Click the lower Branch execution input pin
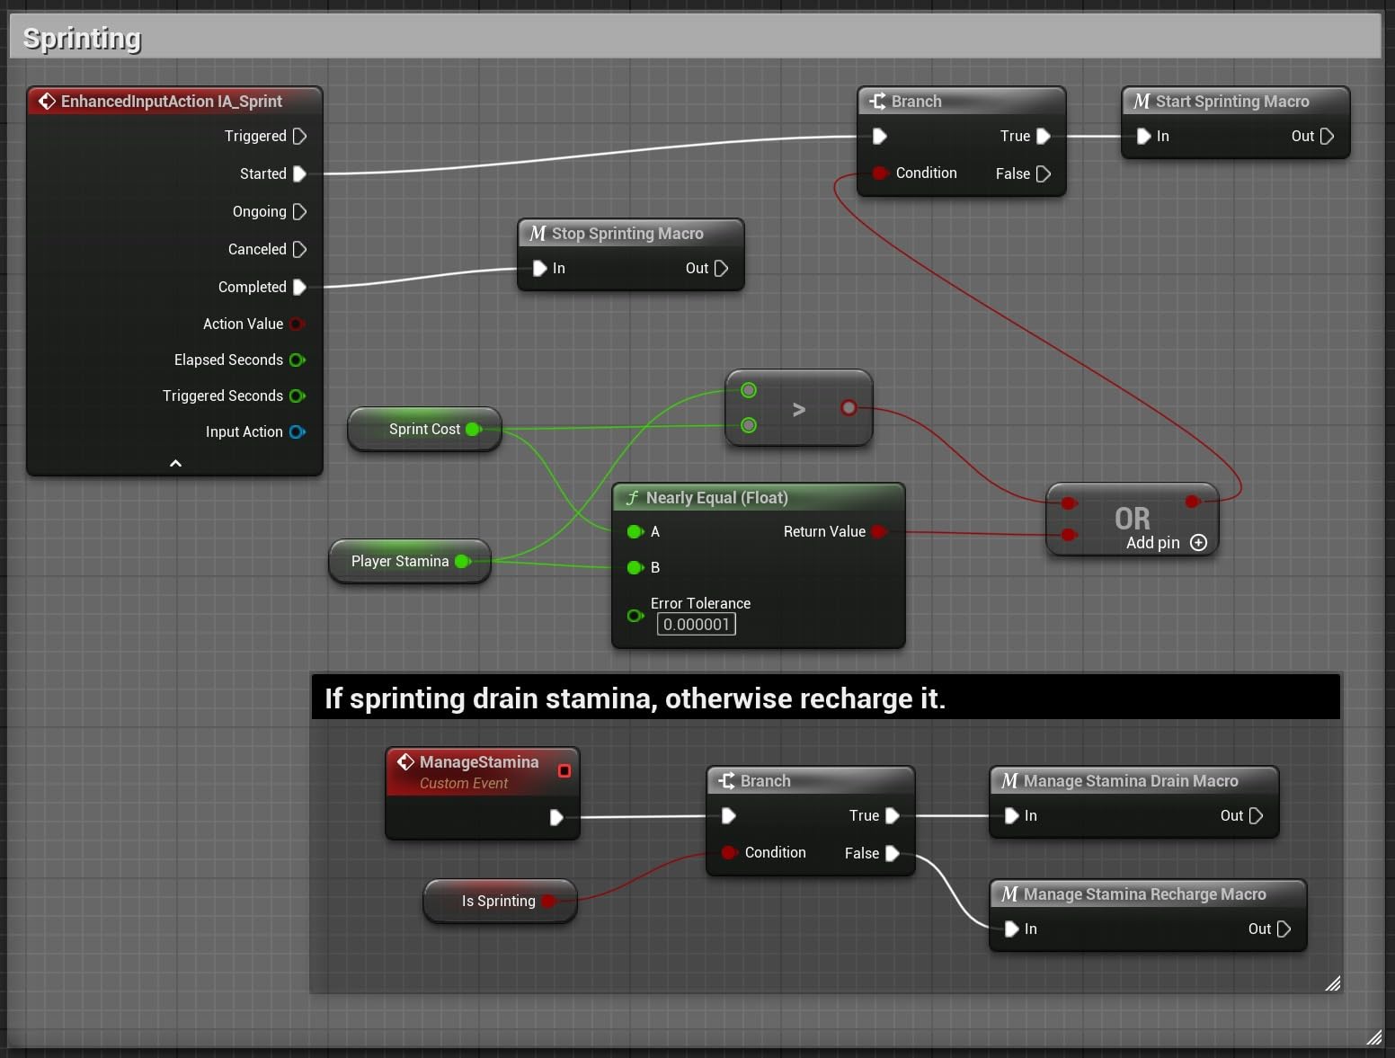1395x1058 pixels. coord(729,815)
